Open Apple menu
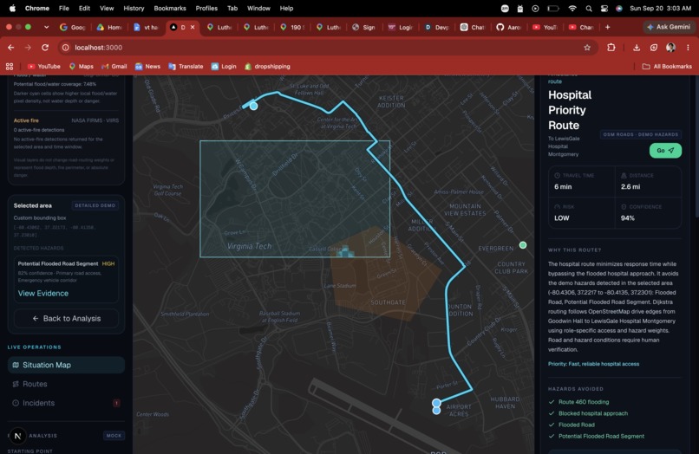Image resolution: width=699 pixels, height=454 pixels. point(12,8)
